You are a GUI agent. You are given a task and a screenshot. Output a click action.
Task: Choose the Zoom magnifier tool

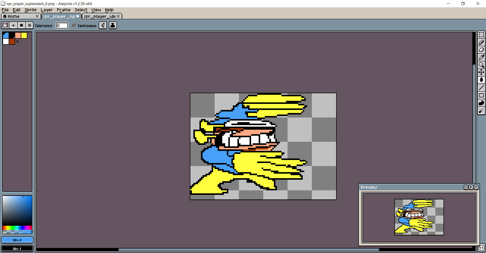481,65
